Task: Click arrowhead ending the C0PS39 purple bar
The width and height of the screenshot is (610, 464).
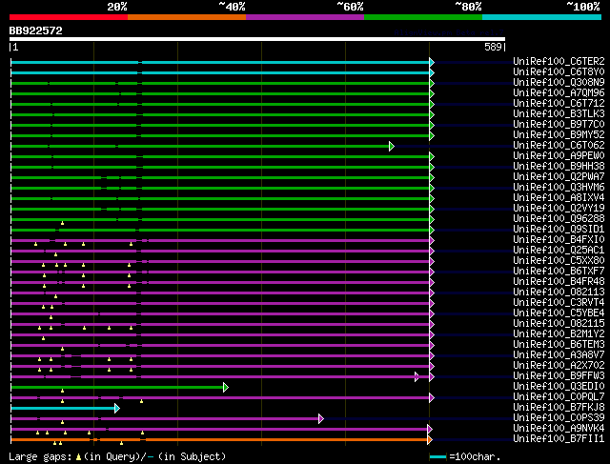Action: [x=321, y=418]
